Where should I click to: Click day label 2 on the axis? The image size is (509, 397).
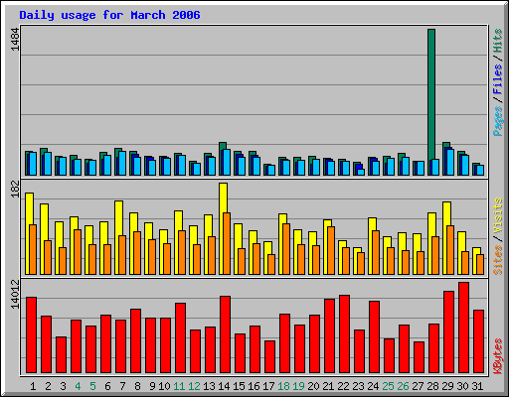tap(48, 386)
